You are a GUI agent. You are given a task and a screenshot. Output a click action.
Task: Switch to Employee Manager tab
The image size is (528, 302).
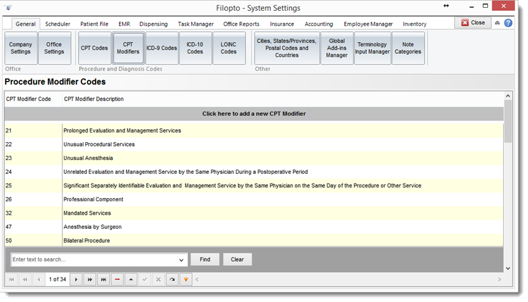(368, 24)
